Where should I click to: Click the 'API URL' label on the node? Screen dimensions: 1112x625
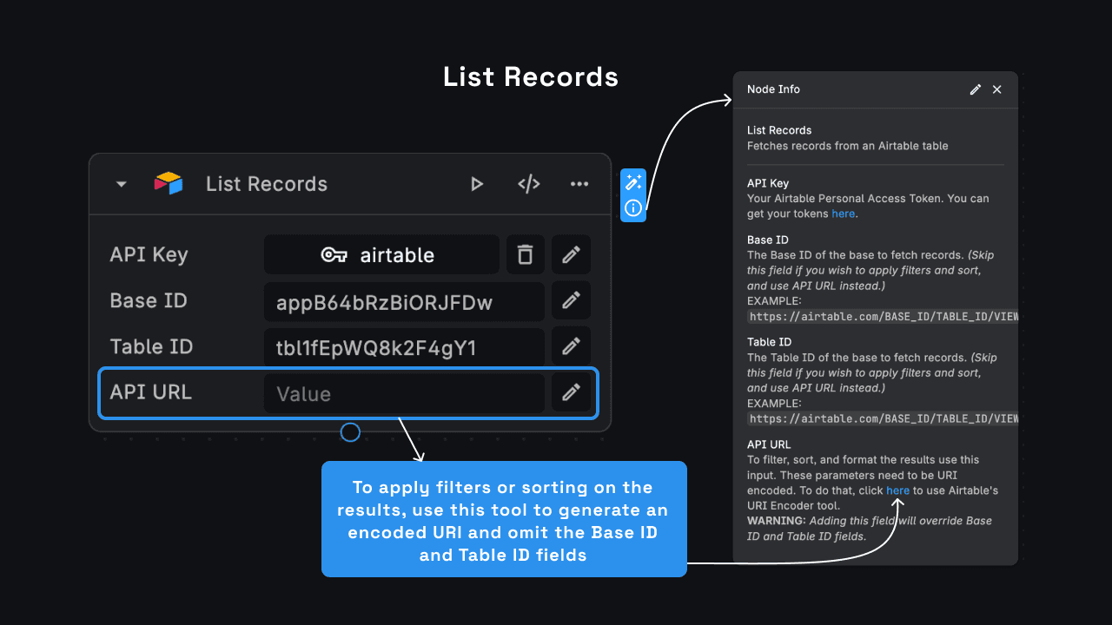150,392
